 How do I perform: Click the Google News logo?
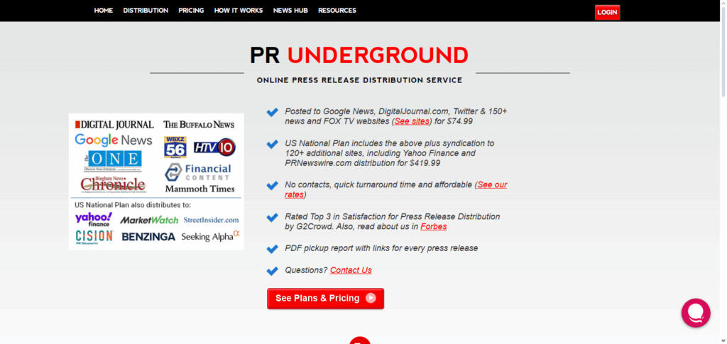pos(114,139)
